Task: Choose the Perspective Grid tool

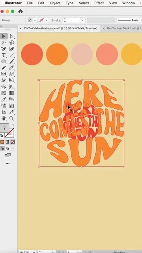Action: pyautogui.click(x=11, y=87)
